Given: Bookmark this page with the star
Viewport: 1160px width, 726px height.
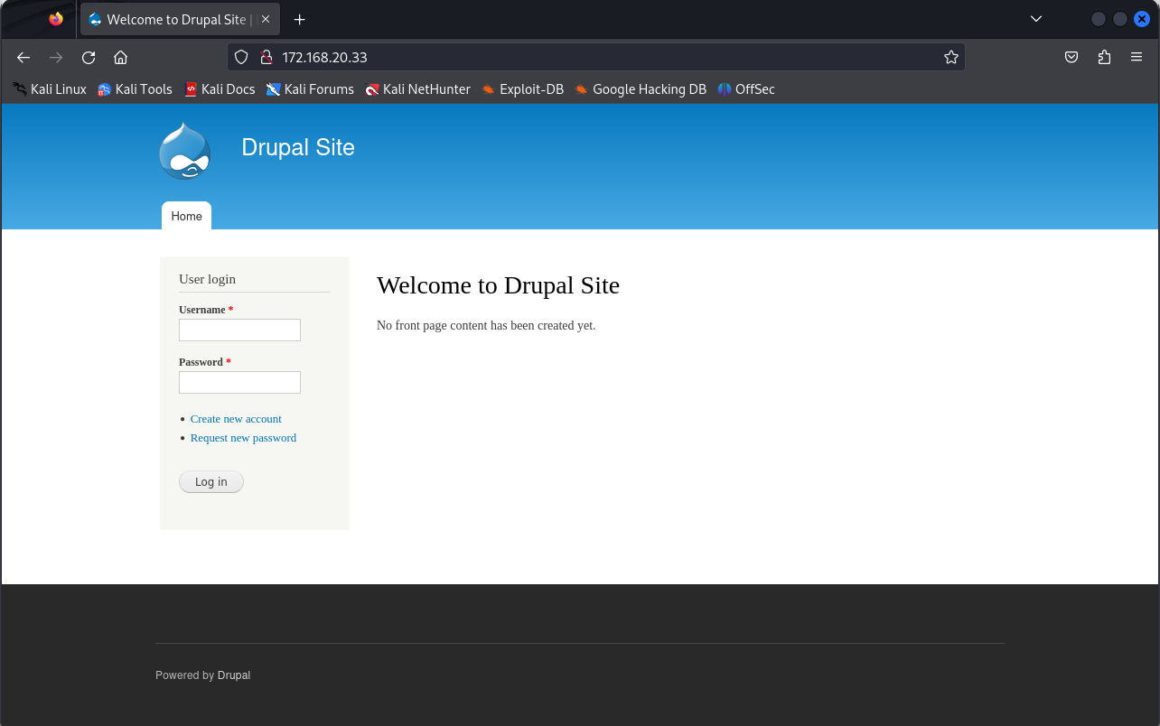Looking at the screenshot, I should click(x=950, y=57).
